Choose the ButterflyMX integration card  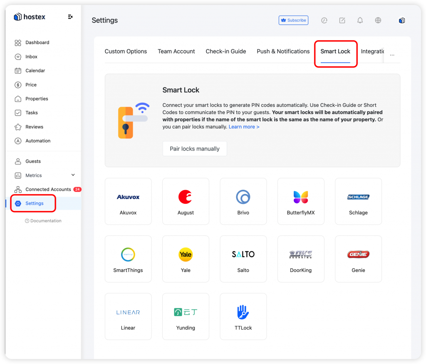(x=301, y=201)
